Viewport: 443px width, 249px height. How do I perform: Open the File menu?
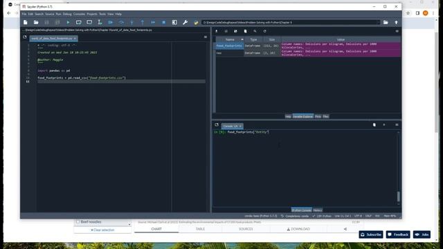pyautogui.click(x=24, y=14)
